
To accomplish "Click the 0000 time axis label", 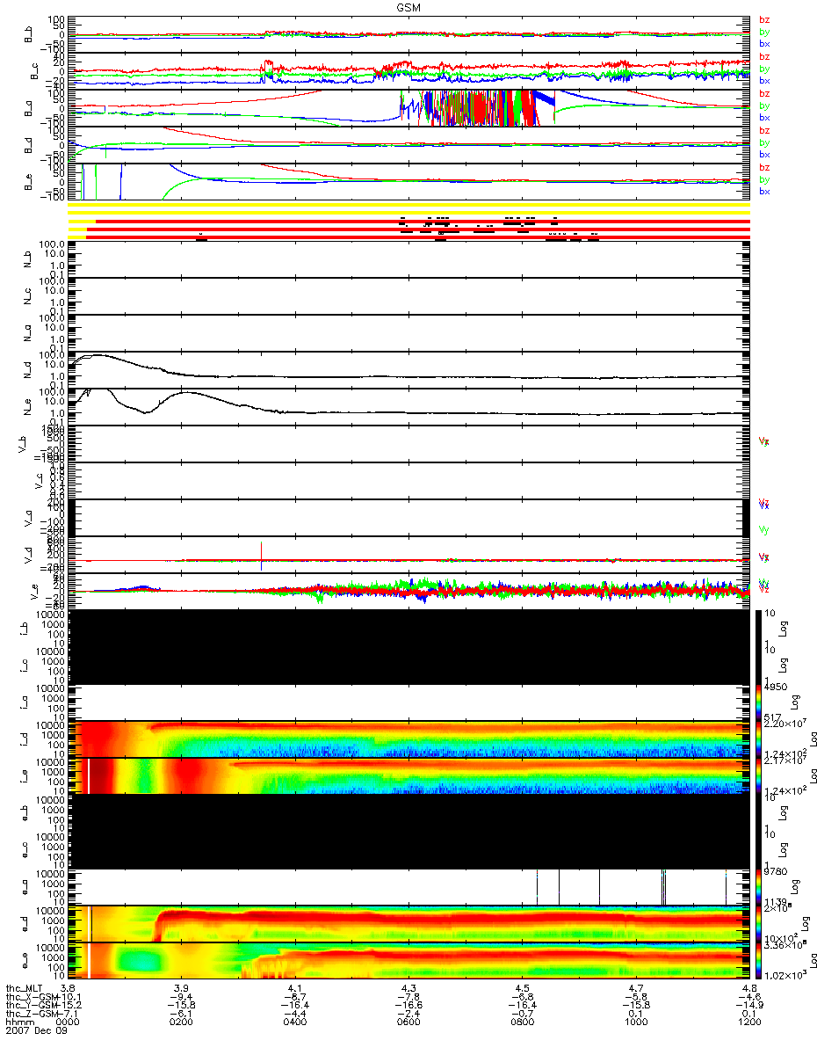I will pos(69,1022).
